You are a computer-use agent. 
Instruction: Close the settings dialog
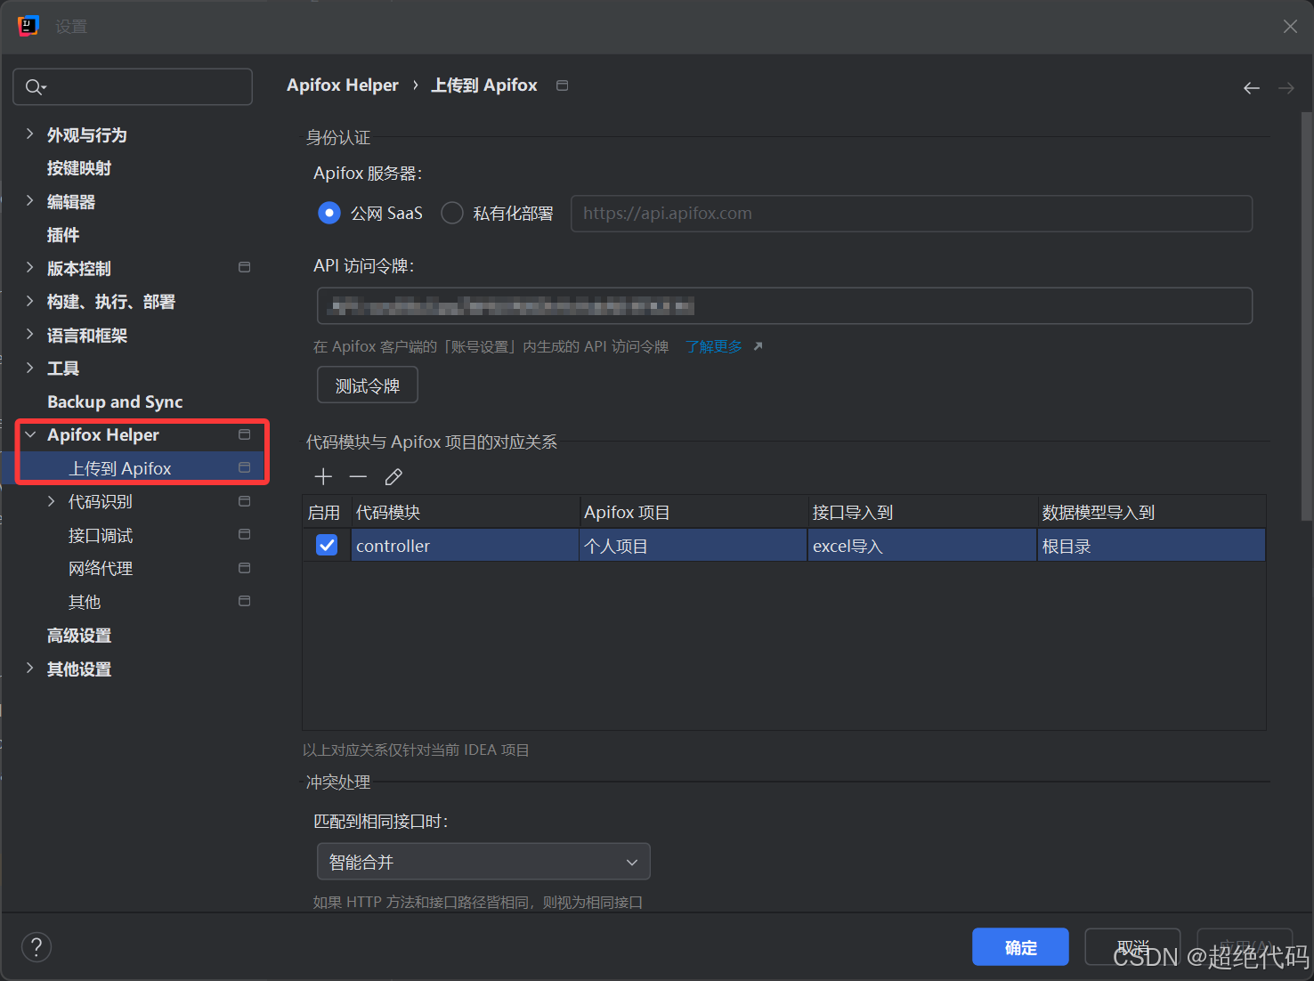1290,27
